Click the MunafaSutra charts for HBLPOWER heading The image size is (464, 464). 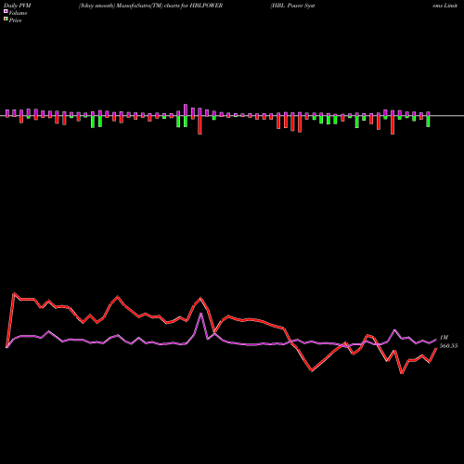pos(150,6)
